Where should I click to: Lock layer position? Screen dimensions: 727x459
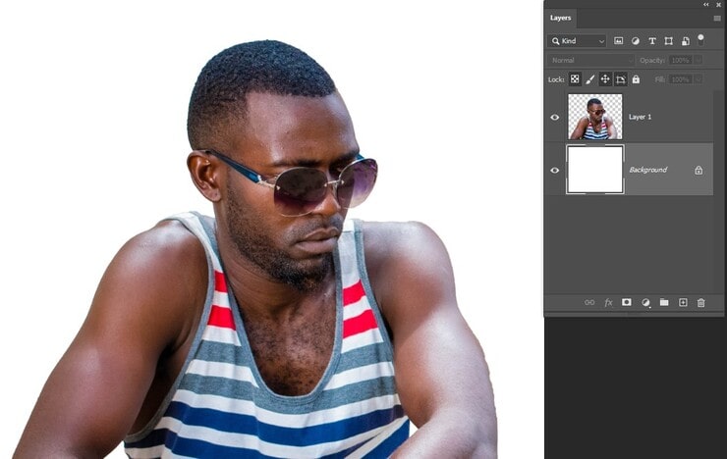[x=605, y=79]
